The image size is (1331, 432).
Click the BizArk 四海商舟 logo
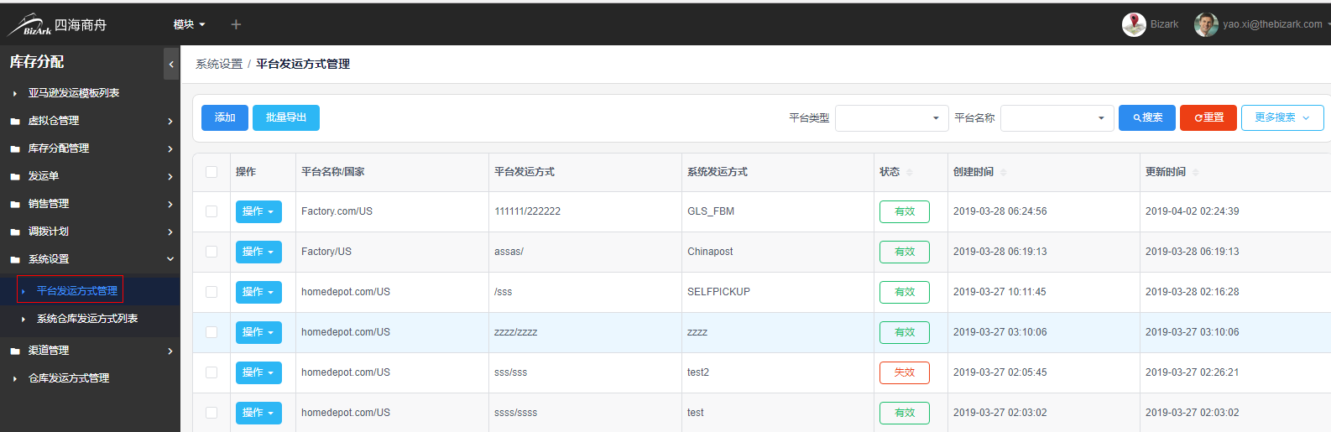pos(57,24)
